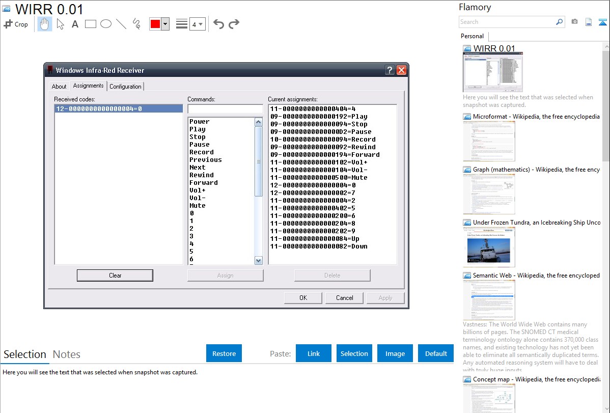Viewport: 610px width, 413px height.
Task: Open the Personal tab in Flamory
Action: (x=472, y=36)
